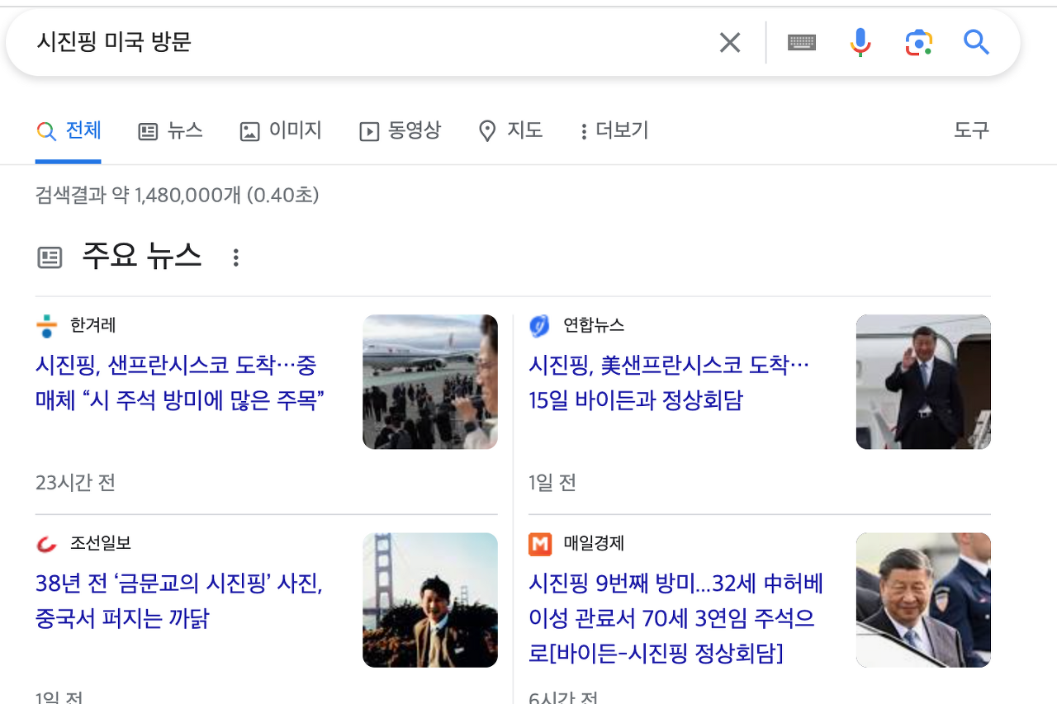Submit the search with the blue magnifier icon

click(x=976, y=42)
